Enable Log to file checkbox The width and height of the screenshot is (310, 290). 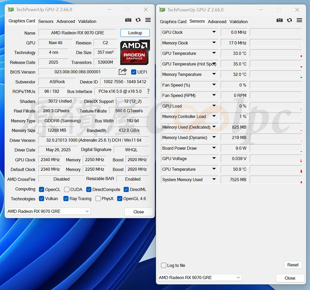164,265
